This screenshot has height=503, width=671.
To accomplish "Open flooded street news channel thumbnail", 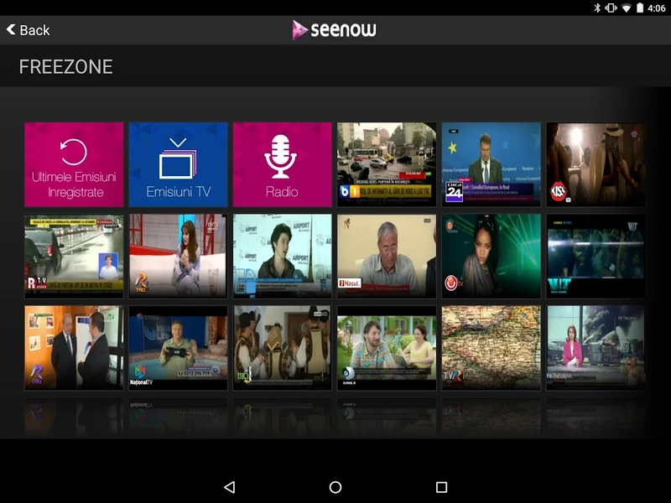I will coord(387,164).
